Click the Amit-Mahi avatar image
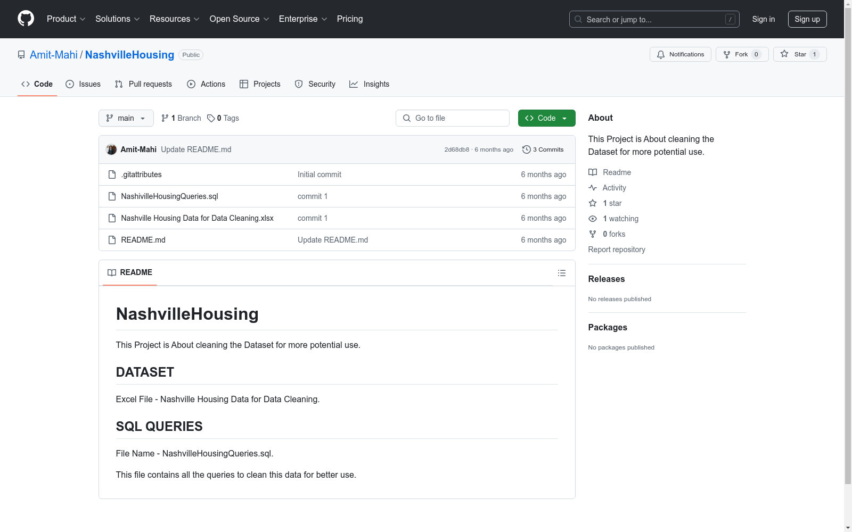This screenshot has width=852, height=532. coord(111,149)
